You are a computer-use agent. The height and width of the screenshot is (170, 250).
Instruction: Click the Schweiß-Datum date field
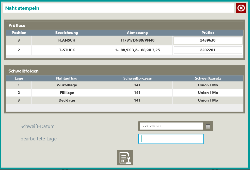click(171, 126)
